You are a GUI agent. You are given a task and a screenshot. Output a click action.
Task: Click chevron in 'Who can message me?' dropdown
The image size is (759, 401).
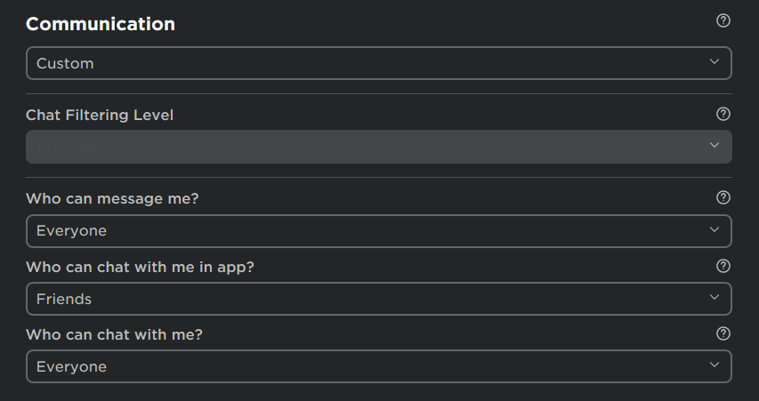714,229
